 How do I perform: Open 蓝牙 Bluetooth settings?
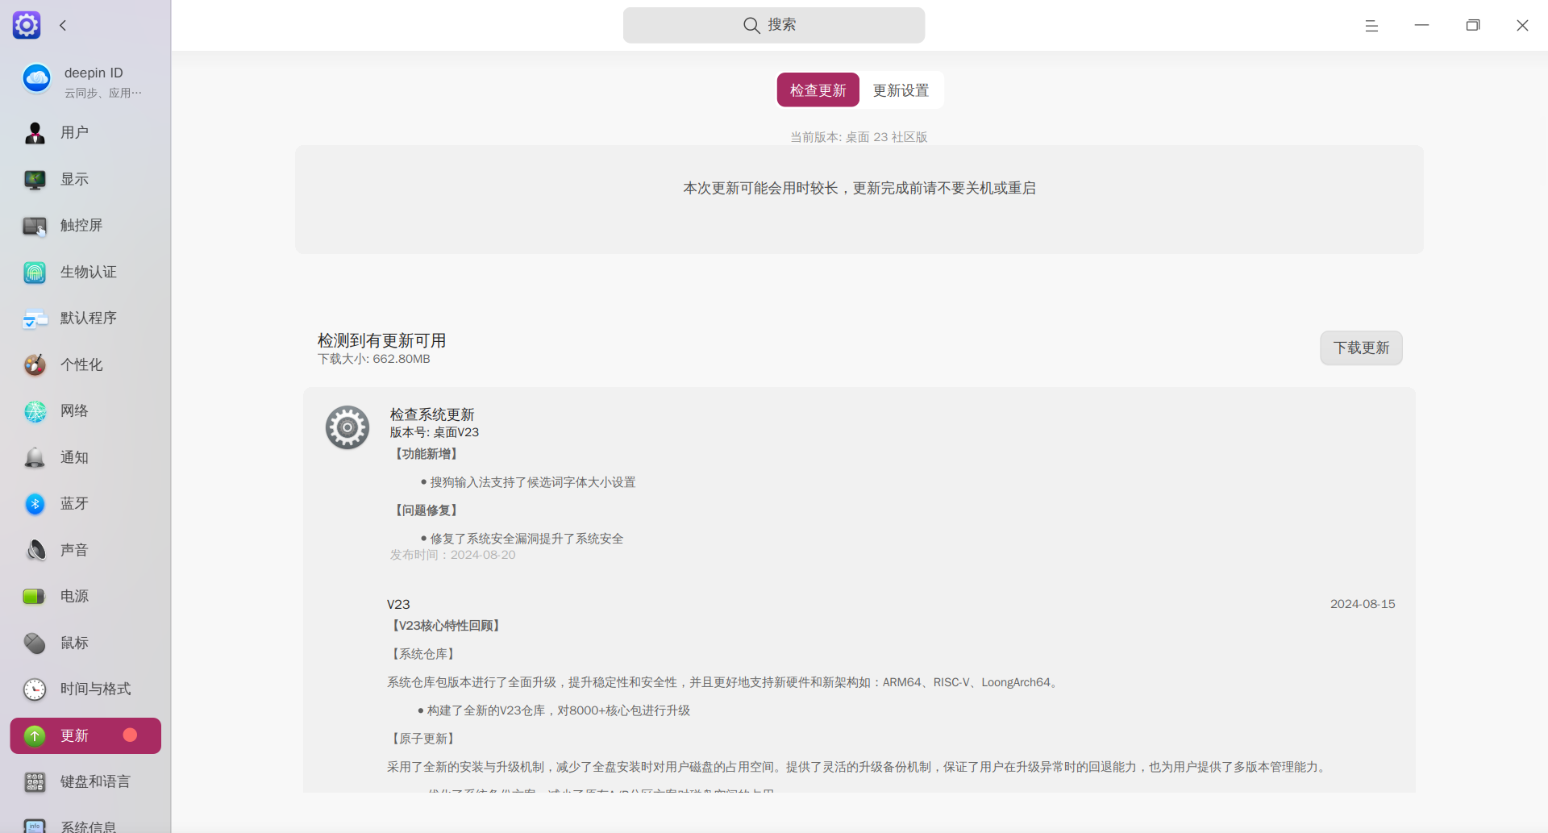[35, 504]
